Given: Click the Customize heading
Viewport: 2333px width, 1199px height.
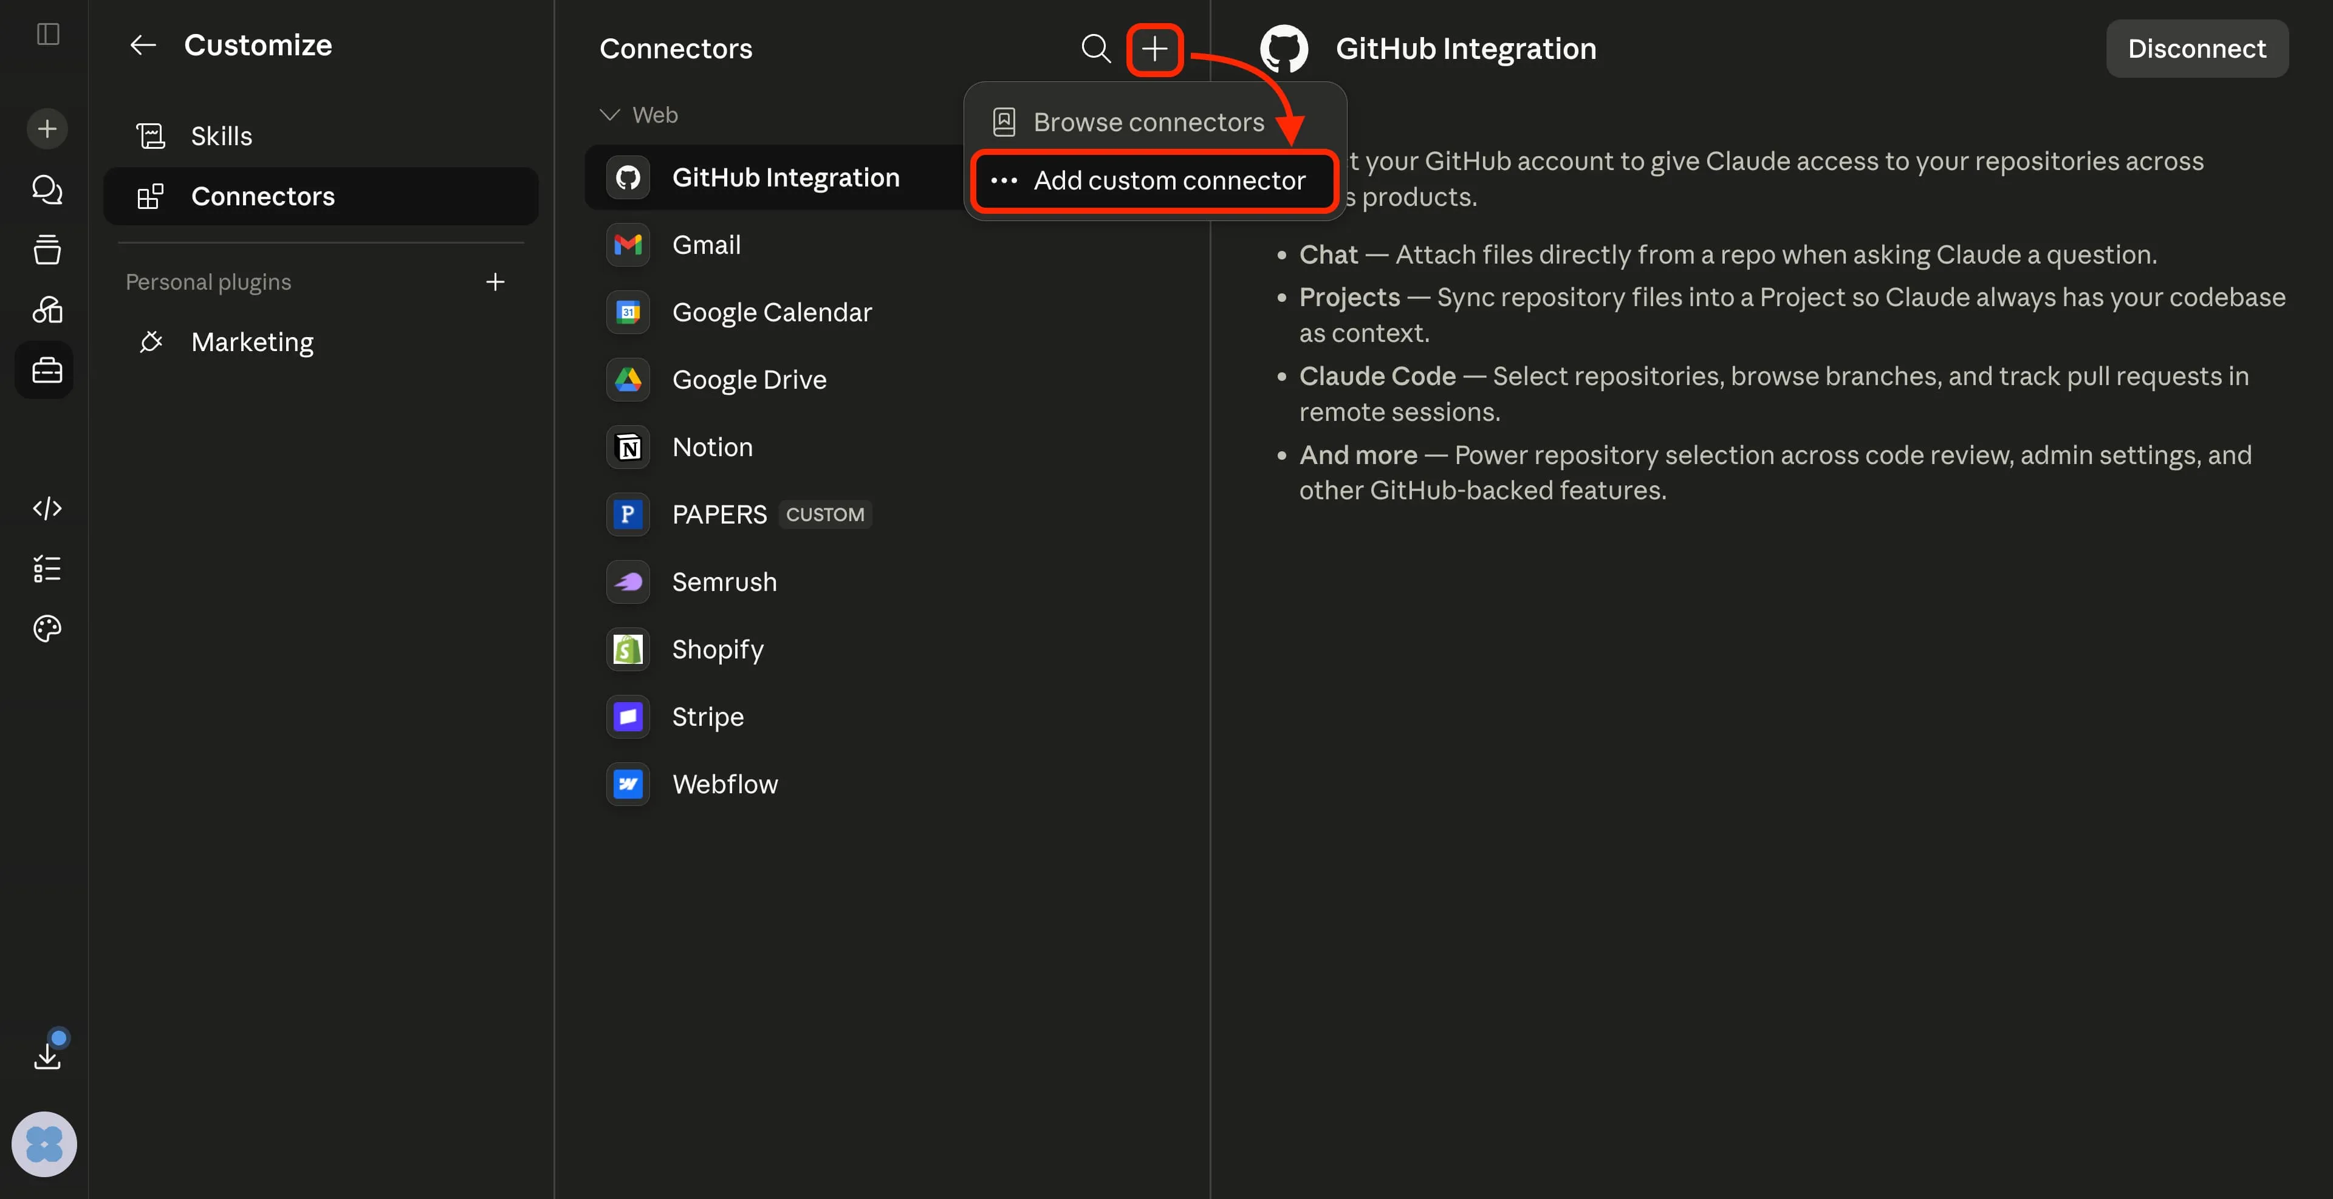Looking at the screenshot, I should coord(258,46).
